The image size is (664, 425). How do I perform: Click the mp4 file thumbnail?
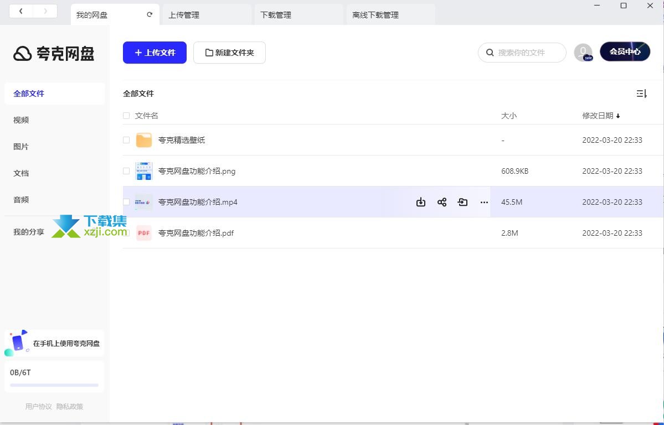[144, 202]
